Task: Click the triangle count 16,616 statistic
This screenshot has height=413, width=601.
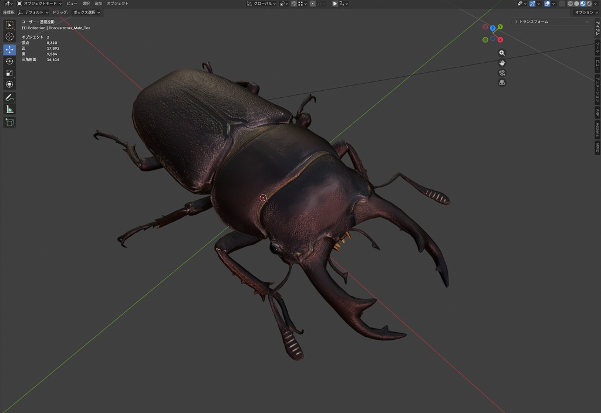Action: [x=53, y=60]
